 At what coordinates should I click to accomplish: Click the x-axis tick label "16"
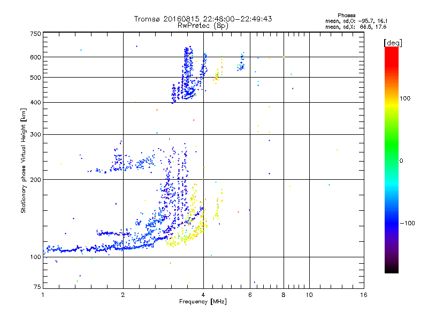pyautogui.click(x=364, y=295)
